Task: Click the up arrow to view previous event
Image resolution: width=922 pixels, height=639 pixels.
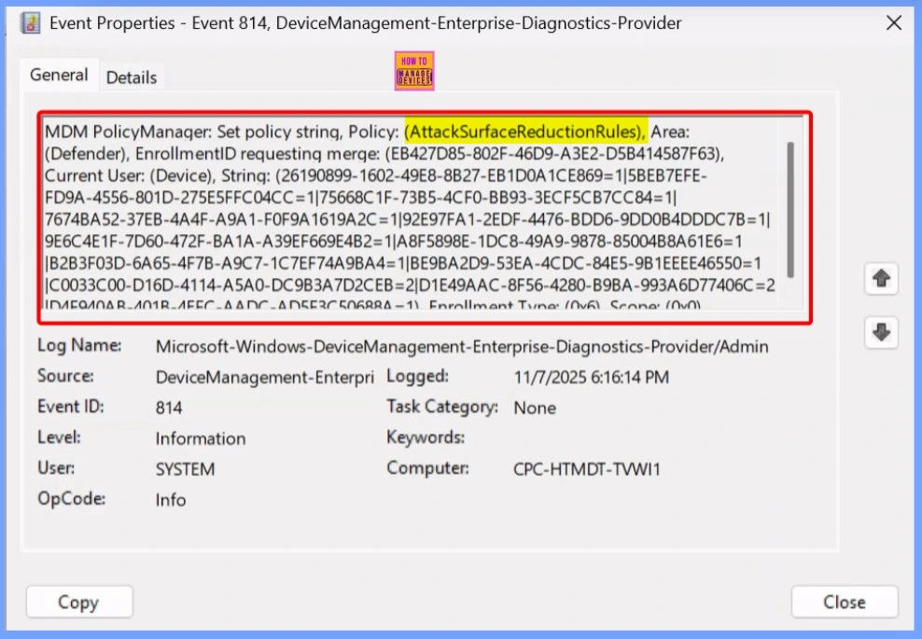Action: coord(881,278)
